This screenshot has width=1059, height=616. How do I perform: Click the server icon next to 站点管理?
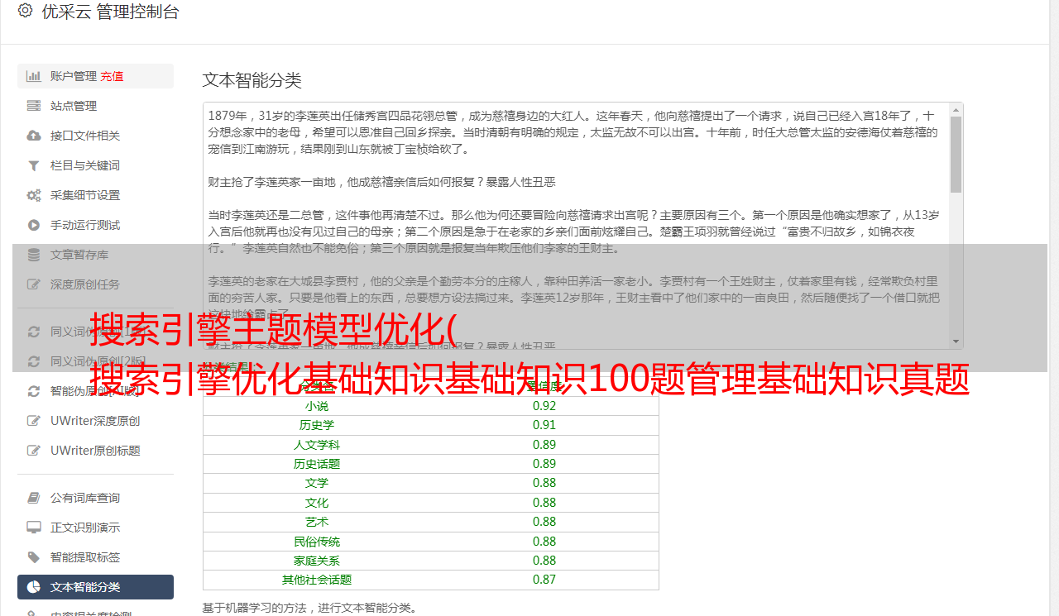tap(34, 106)
